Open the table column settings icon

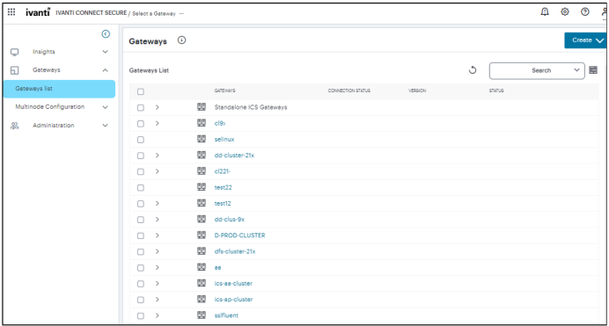coord(593,69)
